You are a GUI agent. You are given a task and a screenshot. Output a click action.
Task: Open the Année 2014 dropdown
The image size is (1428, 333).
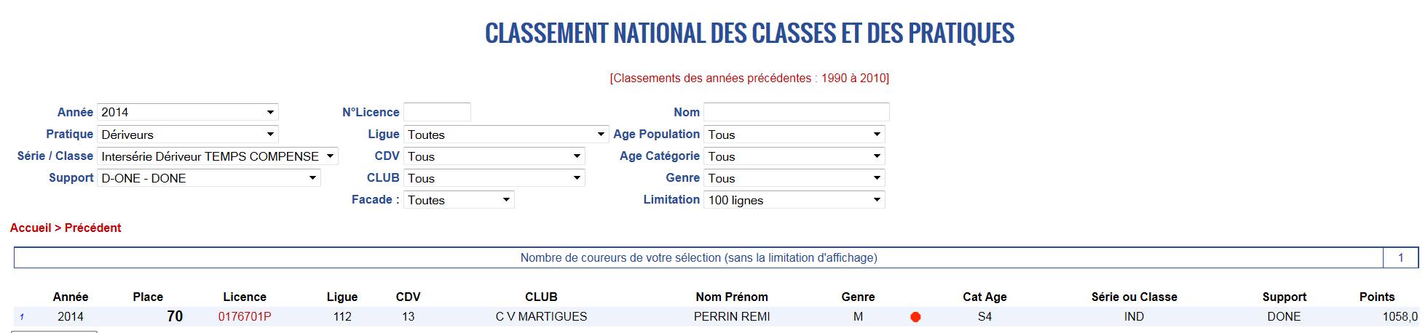(x=188, y=112)
